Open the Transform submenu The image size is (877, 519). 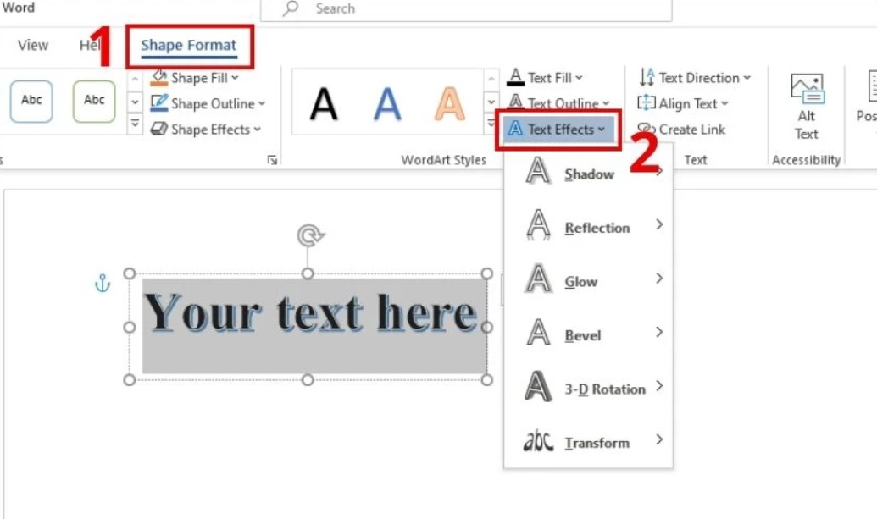(588, 442)
